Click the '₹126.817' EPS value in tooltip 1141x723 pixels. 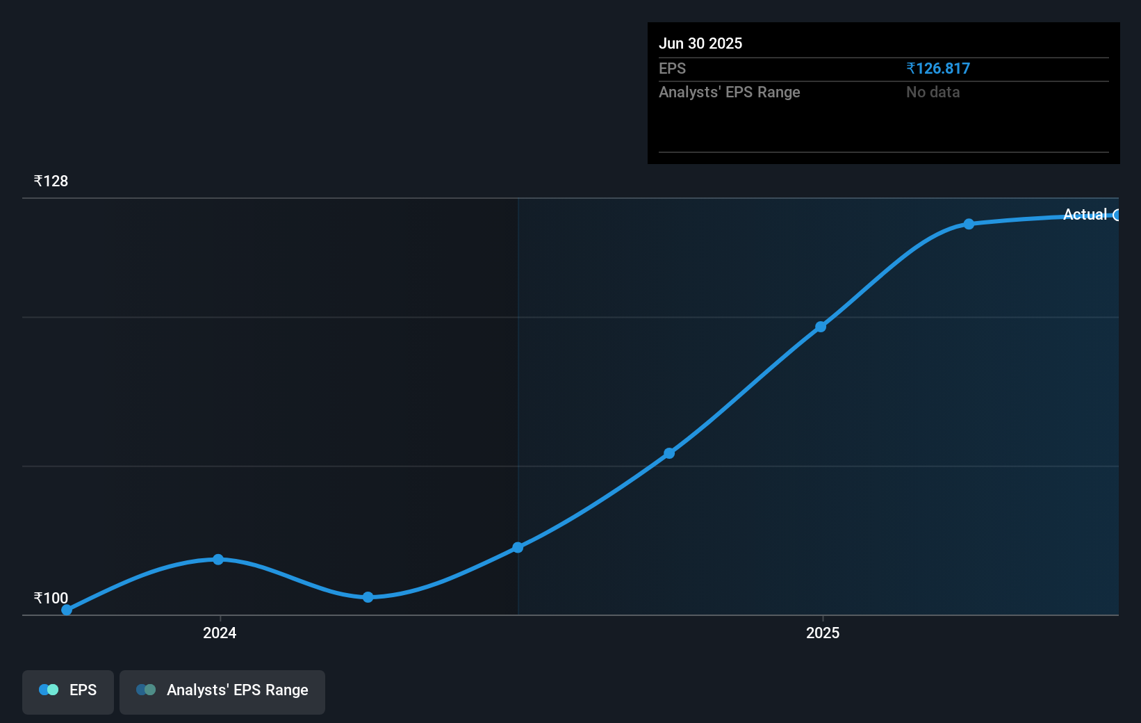[938, 68]
